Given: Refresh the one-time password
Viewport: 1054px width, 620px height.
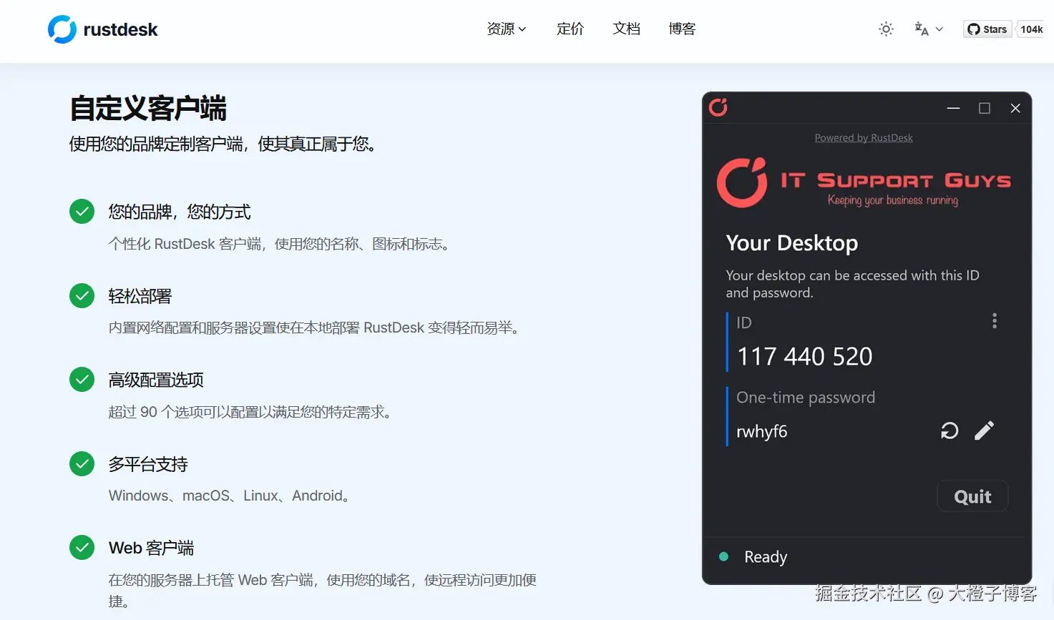Looking at the screenshot, I should coord(950,430).
